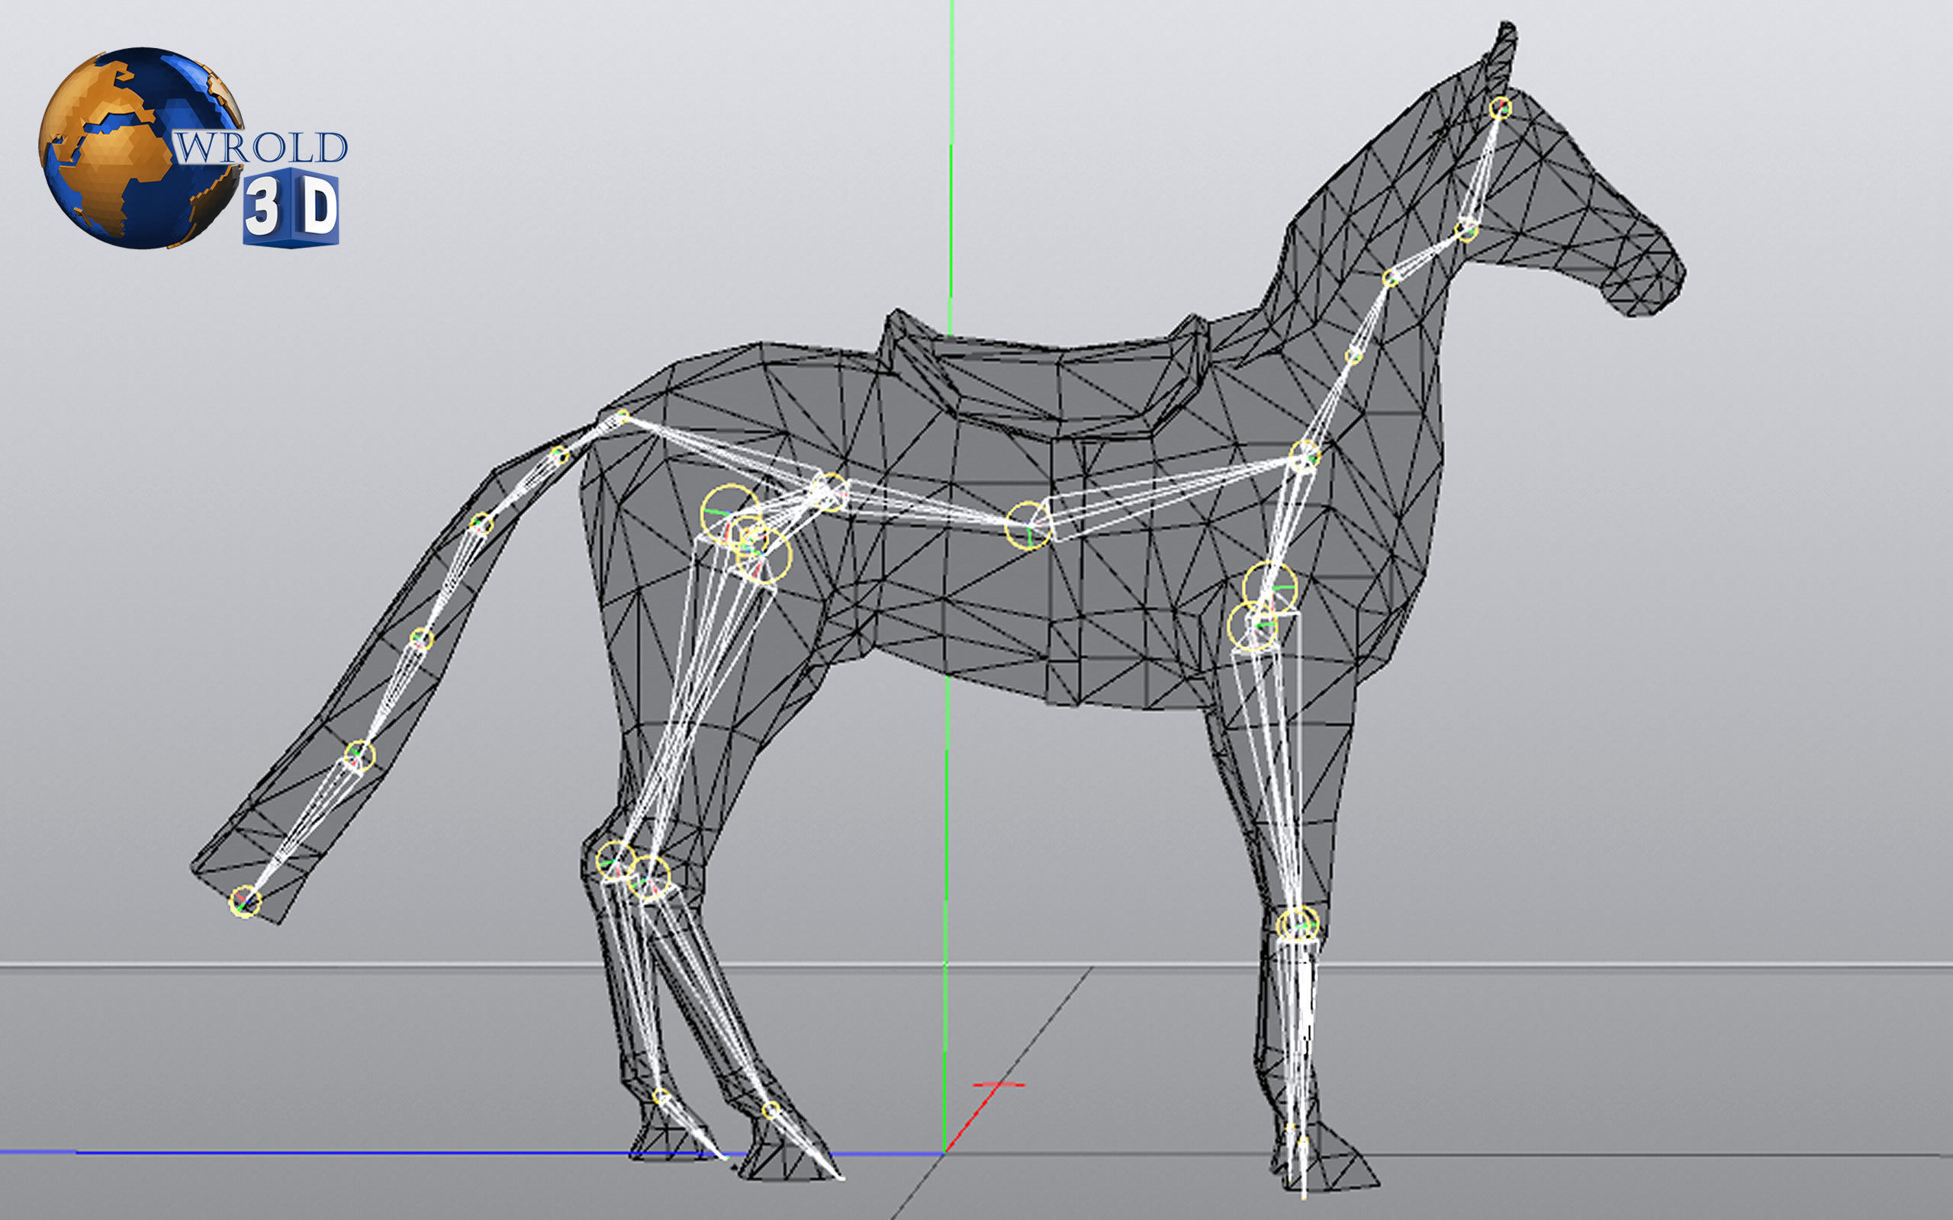Screen dimensions: 1953x1220
Task: Select the mid-neck joint
Action: tap(1354, 355)
